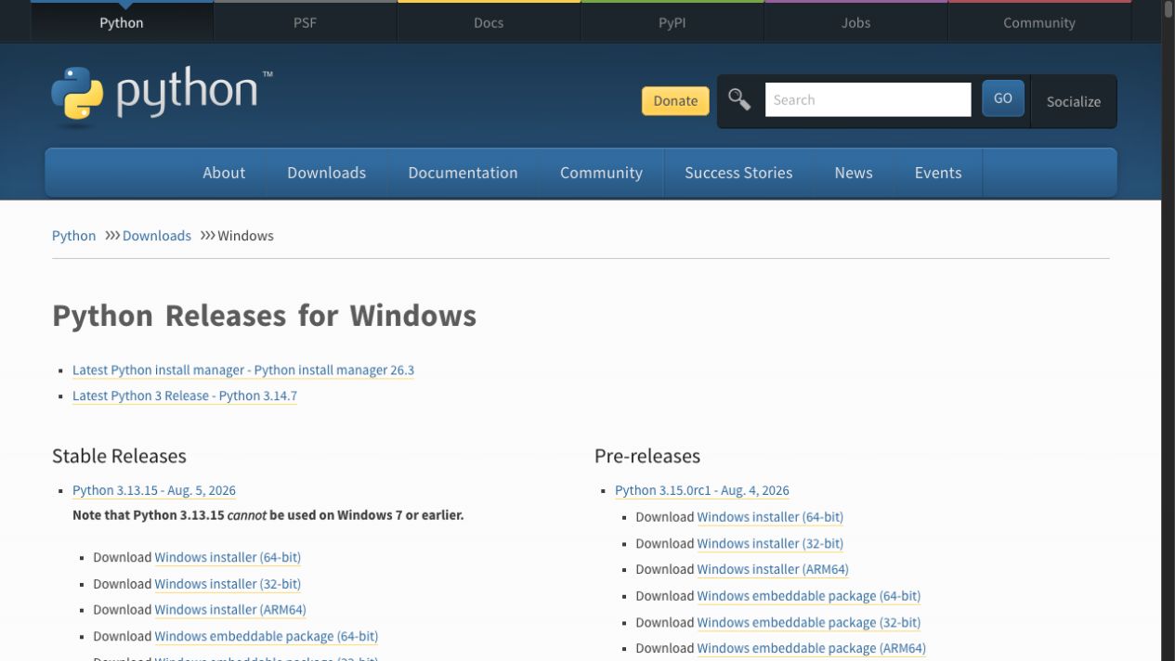
Task: Open the Python 3.13.15 release link
Action: point(154,490)
